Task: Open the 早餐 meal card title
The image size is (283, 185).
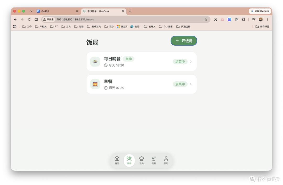Action: pyautogui.click(x=108, y=81)
